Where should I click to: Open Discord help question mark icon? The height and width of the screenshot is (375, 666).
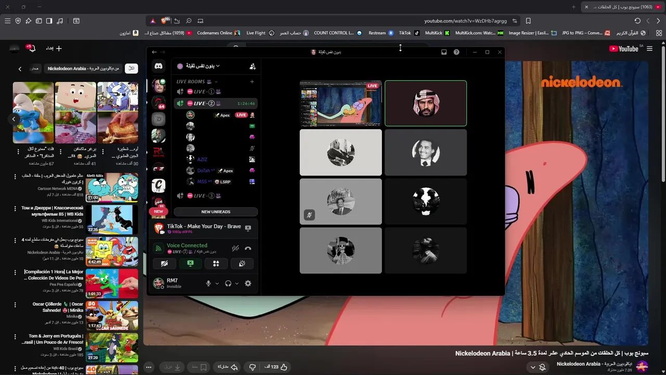(456, 52)
